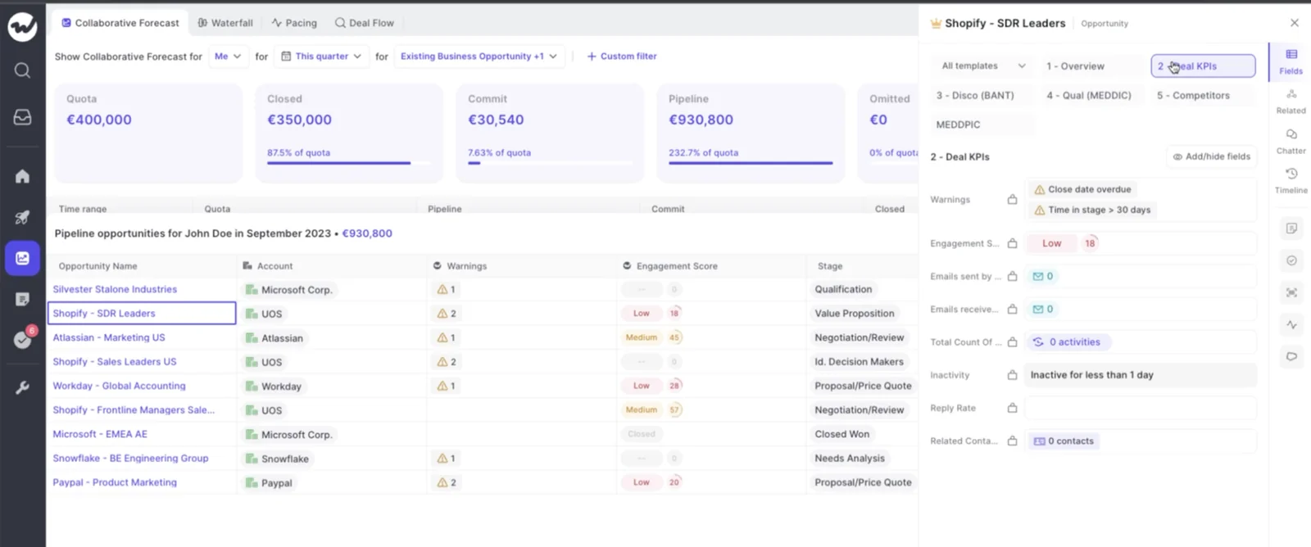Select the 2 - Deal KPIs template
The height and width of the screenshot is (547, 1311).
[x=1203, y=66]
